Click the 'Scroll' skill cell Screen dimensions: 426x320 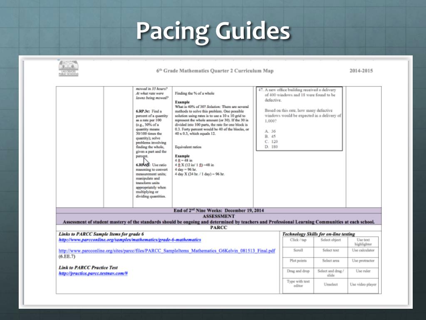click(298, 252)
